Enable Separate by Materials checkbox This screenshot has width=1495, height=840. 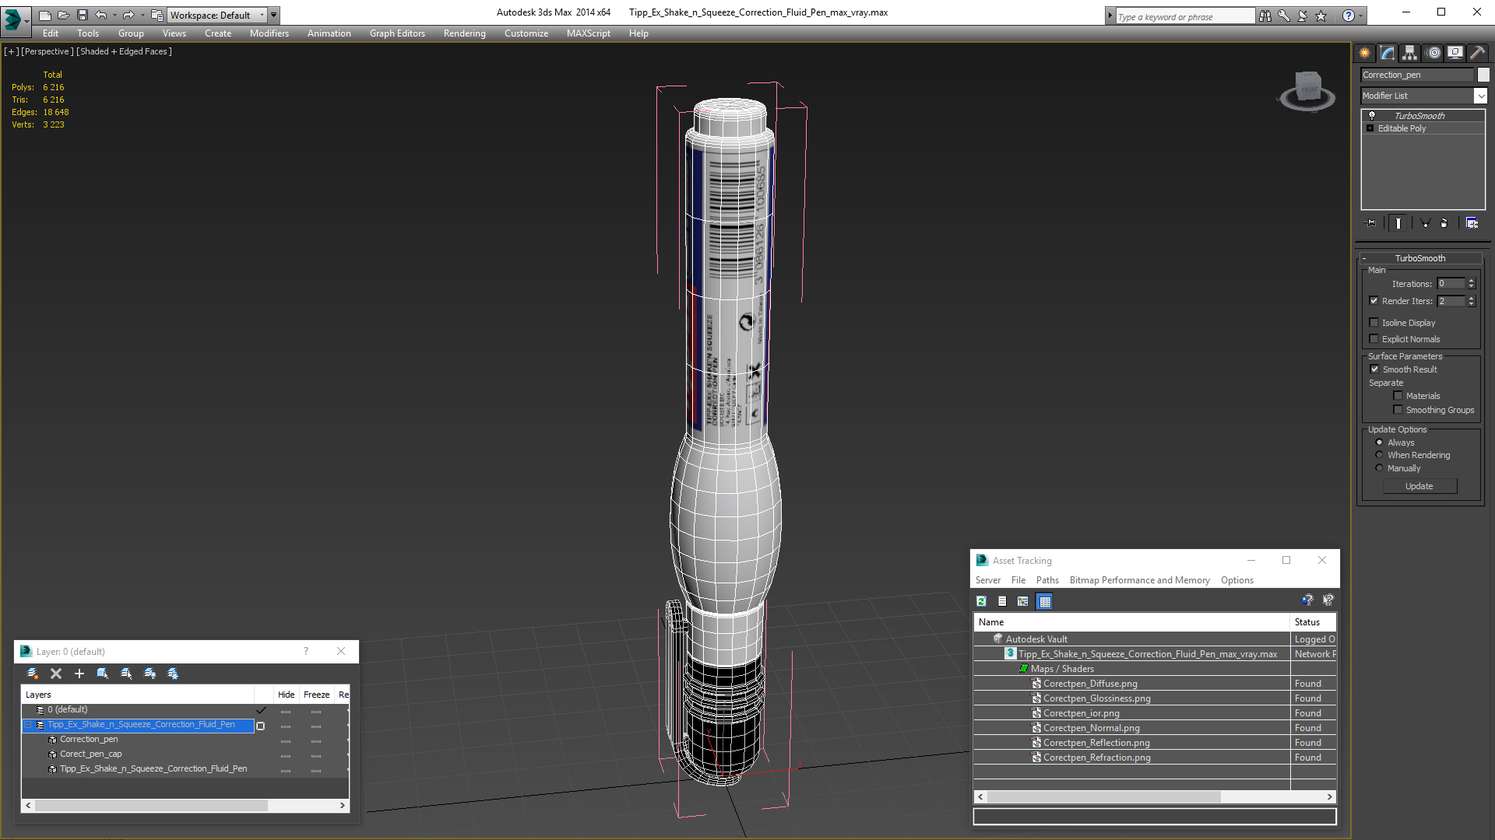(1398, 396)
